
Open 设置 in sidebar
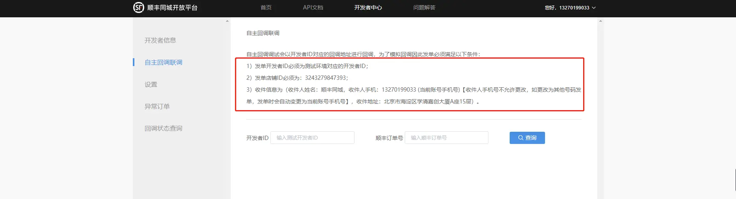151,84
